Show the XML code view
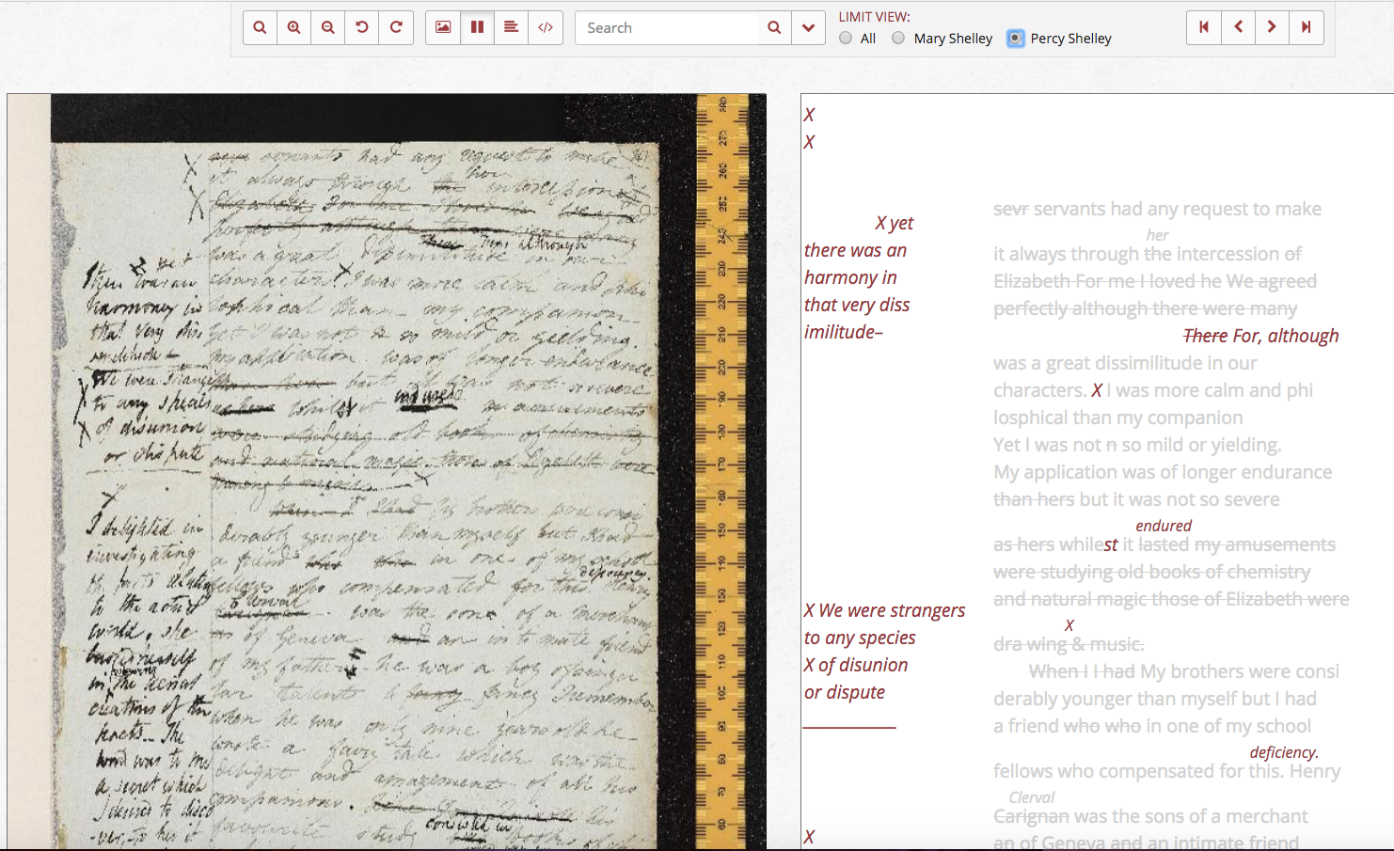1394x851 pixels. 546,27
